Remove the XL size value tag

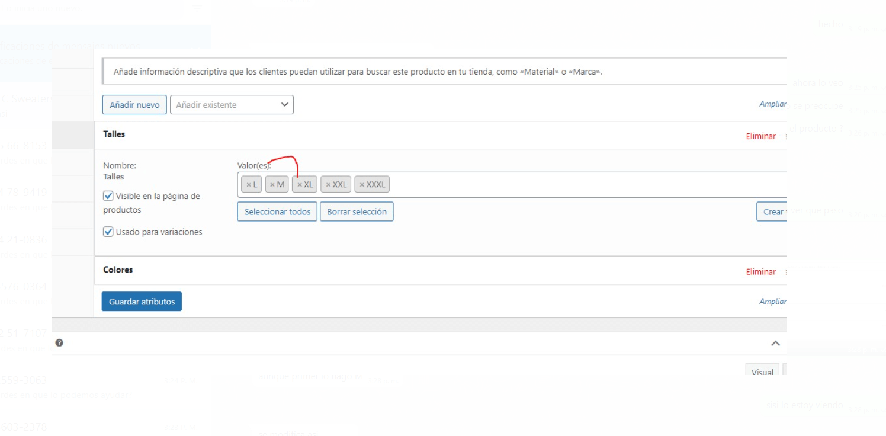[x=300, y=185]
